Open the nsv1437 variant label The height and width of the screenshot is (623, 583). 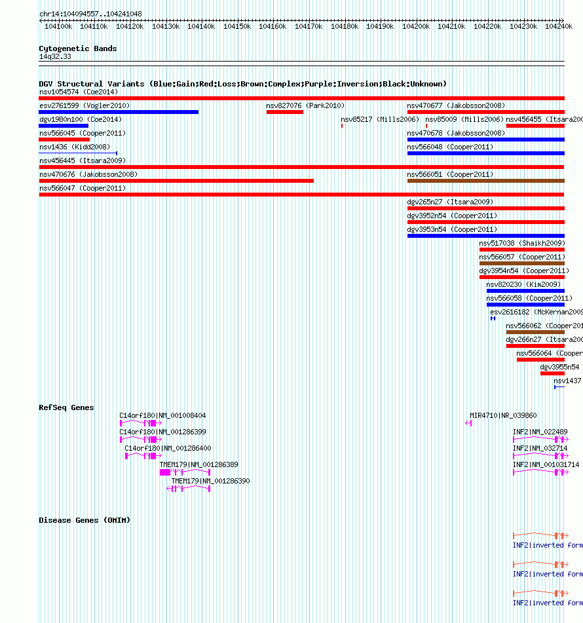(567, 381)
